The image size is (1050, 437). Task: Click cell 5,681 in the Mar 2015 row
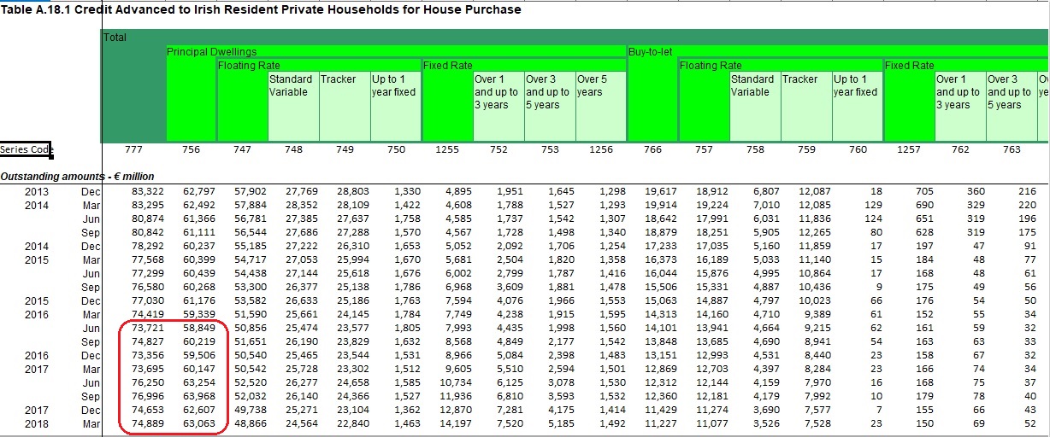coord(457,260)
